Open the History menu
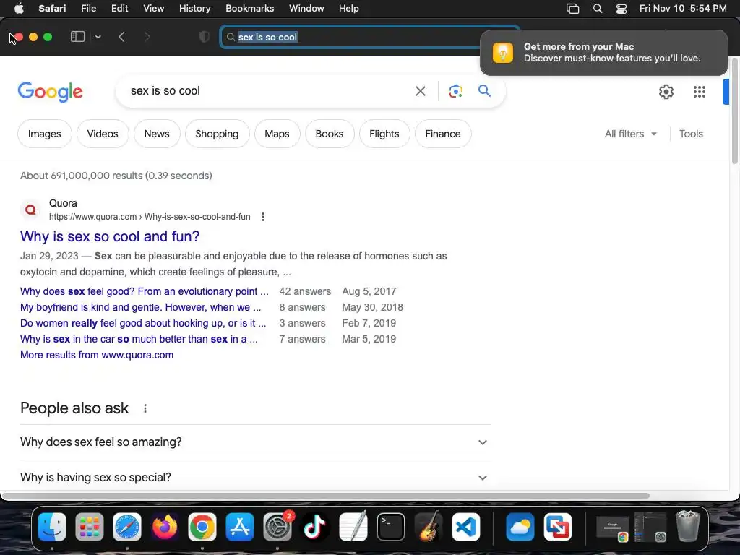Screen dimensions: 740x555 (x=194, y=9)
